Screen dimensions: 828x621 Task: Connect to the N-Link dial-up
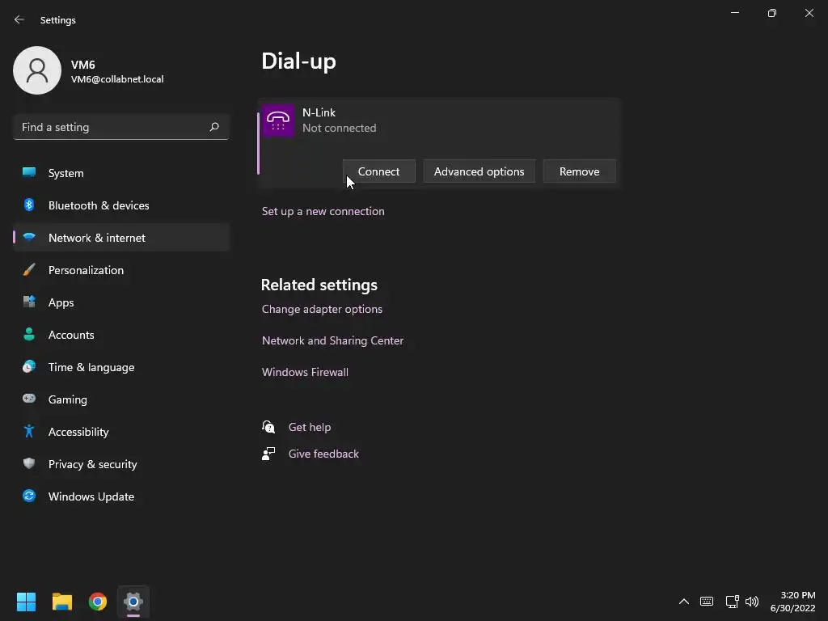[378, 171]
